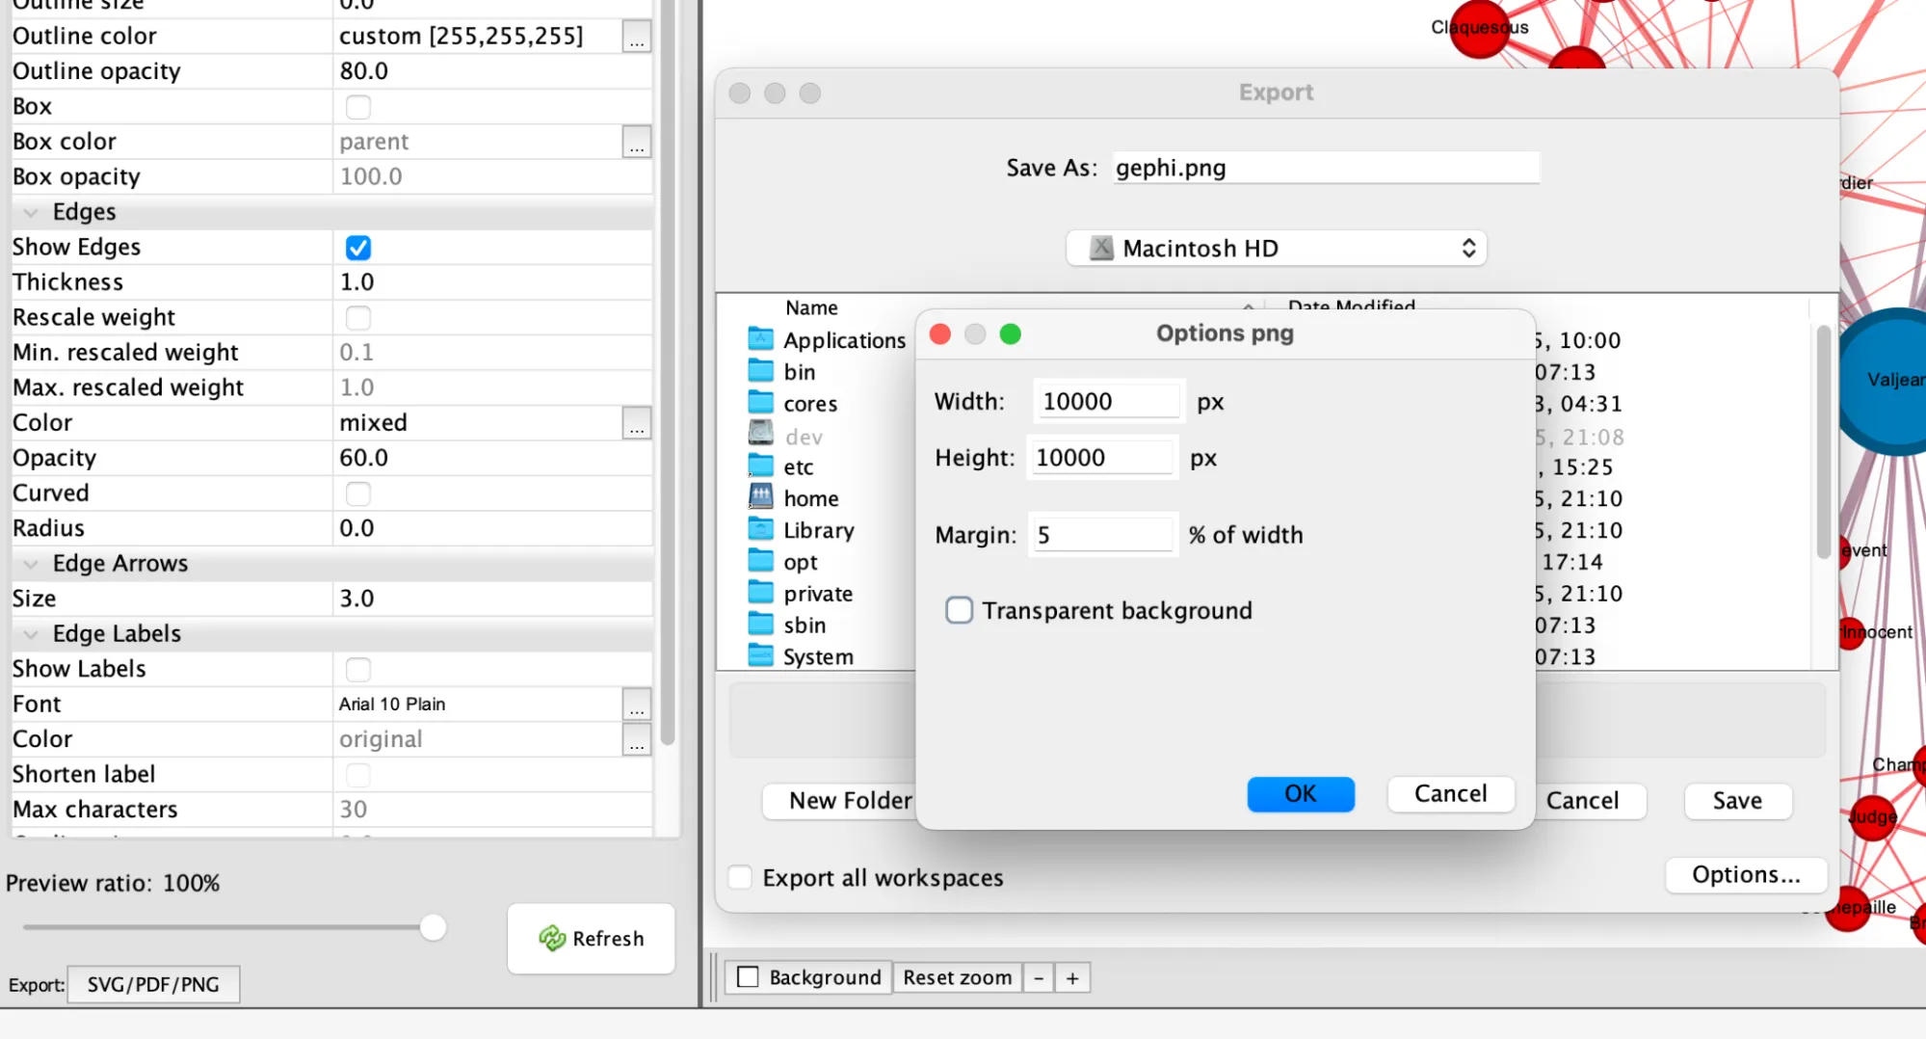Select the home folder icon

pos(761,497)
